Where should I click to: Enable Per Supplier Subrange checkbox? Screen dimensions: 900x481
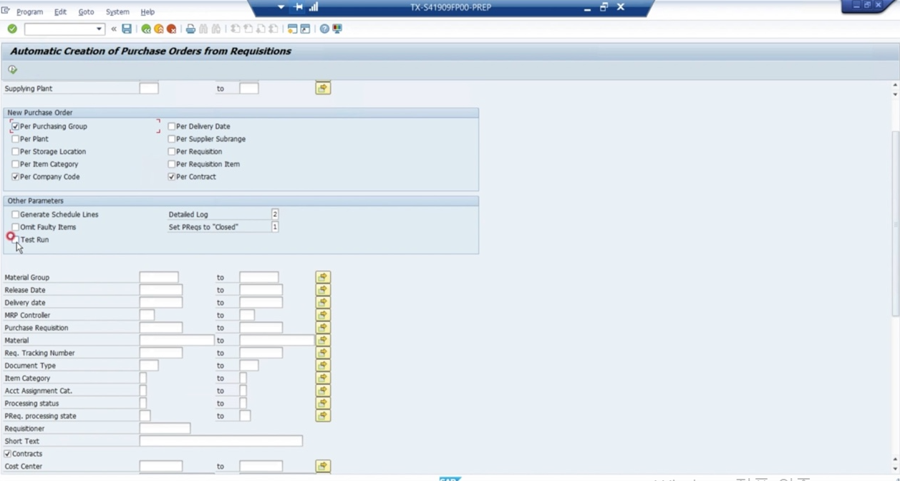point(171,139)
